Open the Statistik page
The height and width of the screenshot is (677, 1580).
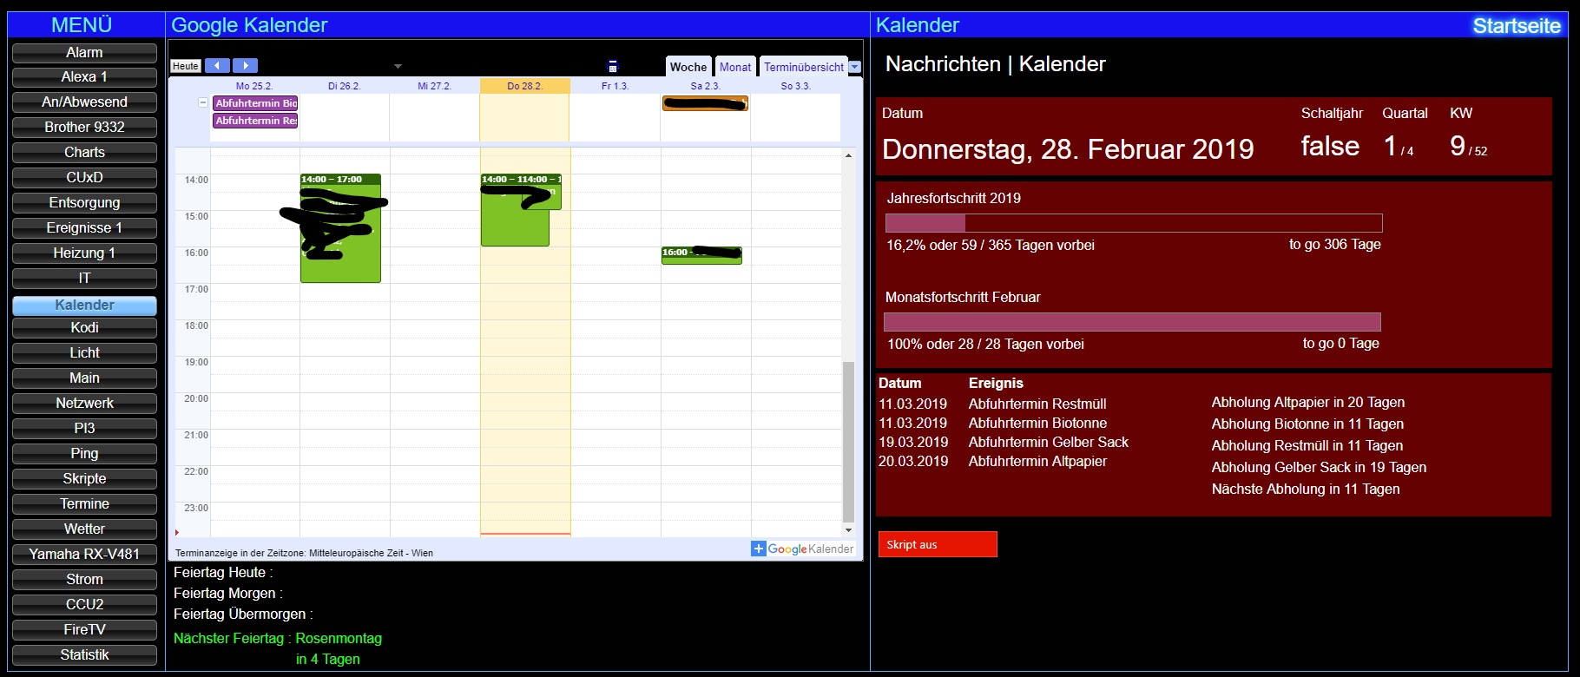pos(84,655)
